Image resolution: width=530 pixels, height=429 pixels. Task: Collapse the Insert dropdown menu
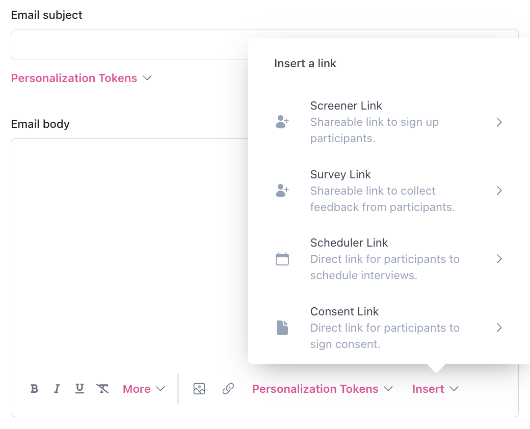(435, 389)
